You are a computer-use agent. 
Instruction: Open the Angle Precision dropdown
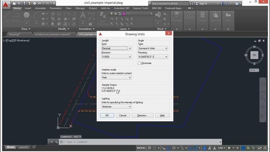153,57
